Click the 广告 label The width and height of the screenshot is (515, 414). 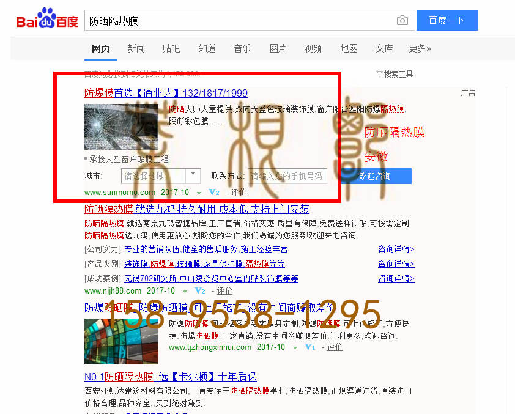click(x=468, y=92)
